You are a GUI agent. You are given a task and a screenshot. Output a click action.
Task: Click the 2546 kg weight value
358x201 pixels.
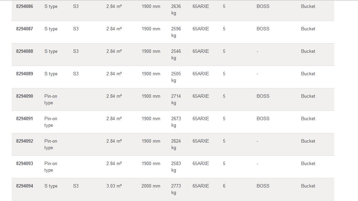(176, 55)
